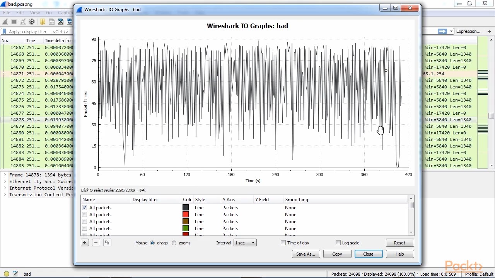Click in the Apply a display filter field
Image resolution: width=495 pixels, height=278 pixels.
(x=39, y=32)
